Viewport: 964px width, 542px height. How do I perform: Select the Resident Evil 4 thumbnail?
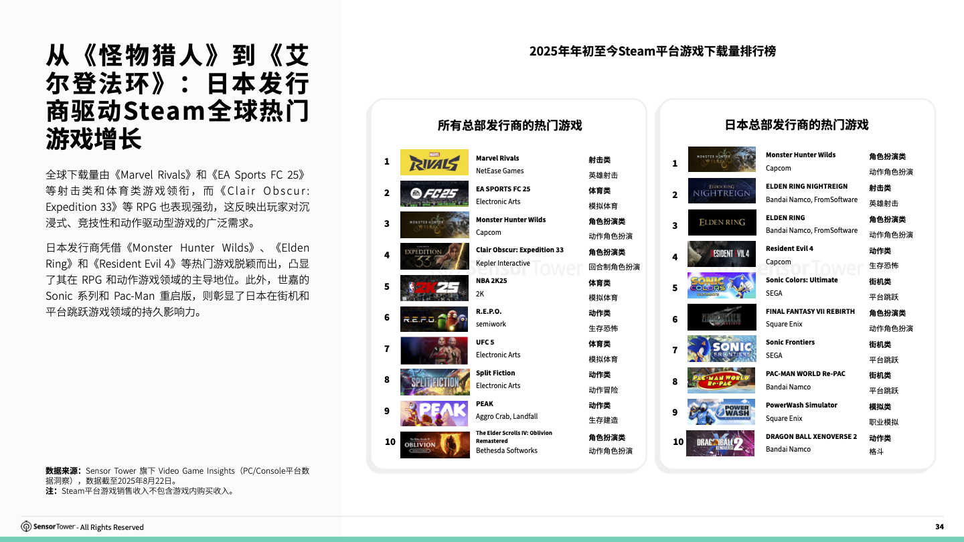tap(721, 254)
